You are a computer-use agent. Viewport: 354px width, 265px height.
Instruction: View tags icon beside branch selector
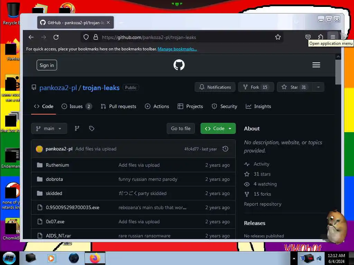tap(91, 128)
